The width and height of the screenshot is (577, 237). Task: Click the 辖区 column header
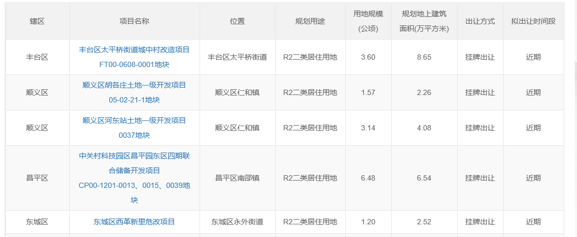click(37, 22)
